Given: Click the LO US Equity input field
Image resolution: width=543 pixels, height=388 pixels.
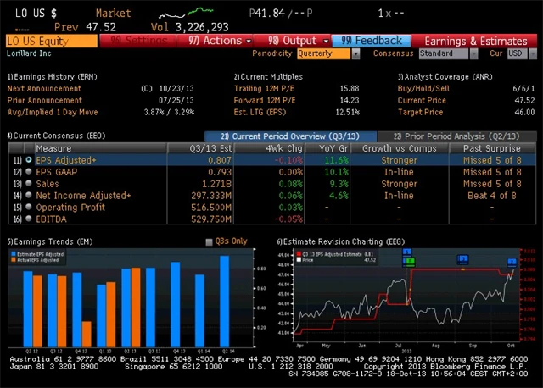Looking at the screenshot, I should point(51,40).
